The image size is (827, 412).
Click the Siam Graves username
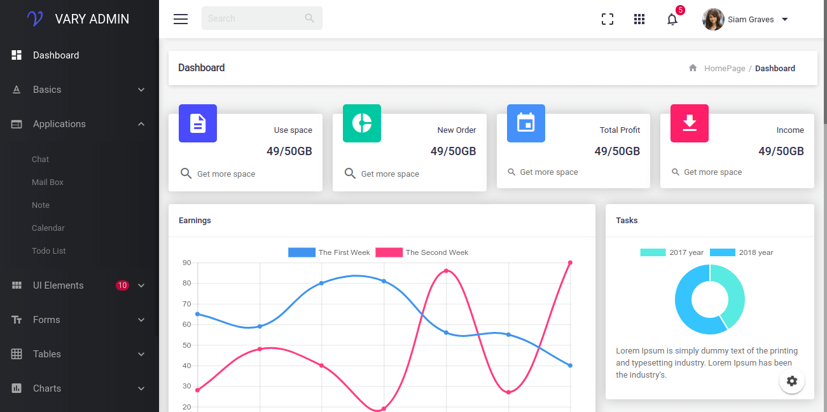(x=751, y=19)
